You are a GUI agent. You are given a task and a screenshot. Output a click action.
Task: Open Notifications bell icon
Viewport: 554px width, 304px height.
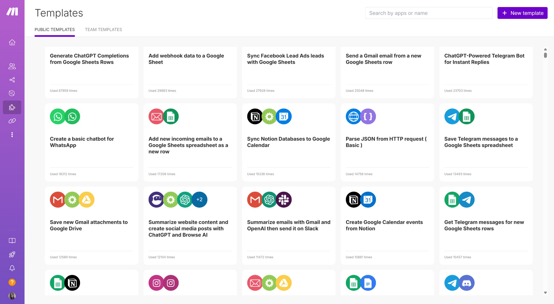[x=12, y=268]
